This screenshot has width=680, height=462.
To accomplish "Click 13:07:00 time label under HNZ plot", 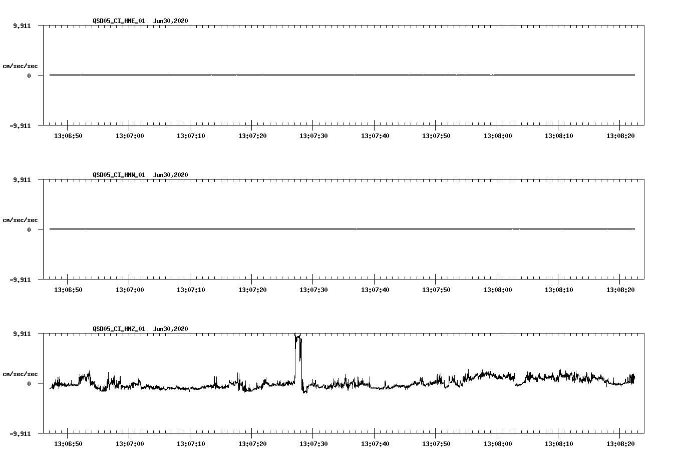I will (x=130, y=444).
